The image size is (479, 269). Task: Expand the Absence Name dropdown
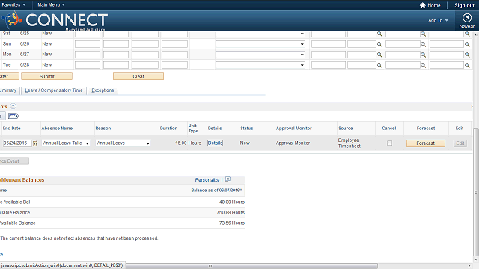pos(66,143)
